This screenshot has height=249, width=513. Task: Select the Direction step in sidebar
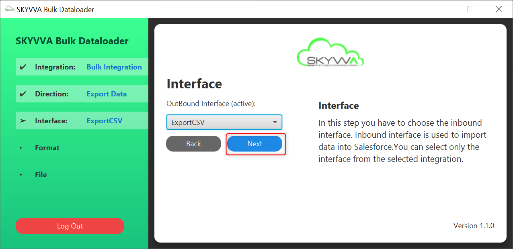(x=82, y=94)
